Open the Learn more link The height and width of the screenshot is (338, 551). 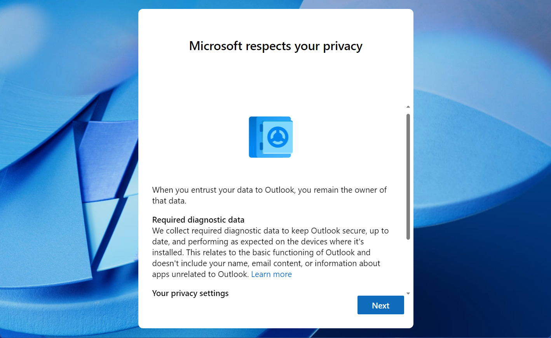coord(271,274)
